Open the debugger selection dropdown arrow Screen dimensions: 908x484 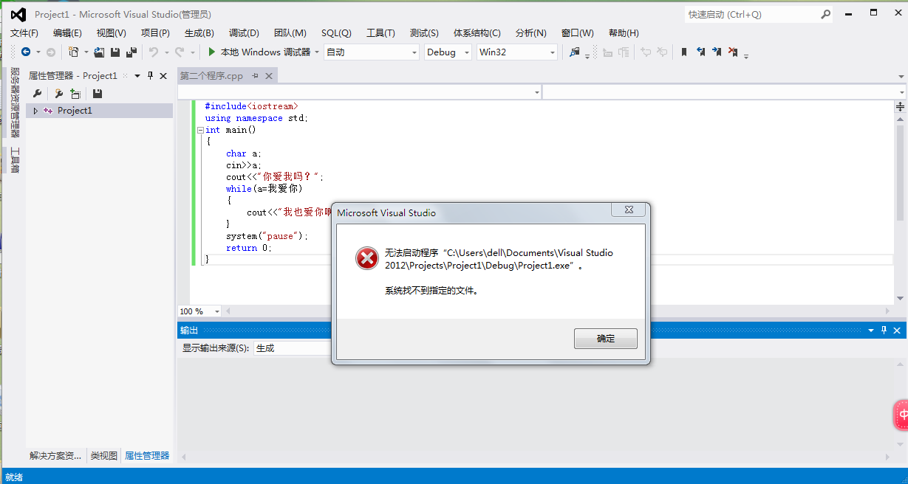click(317, 52)
